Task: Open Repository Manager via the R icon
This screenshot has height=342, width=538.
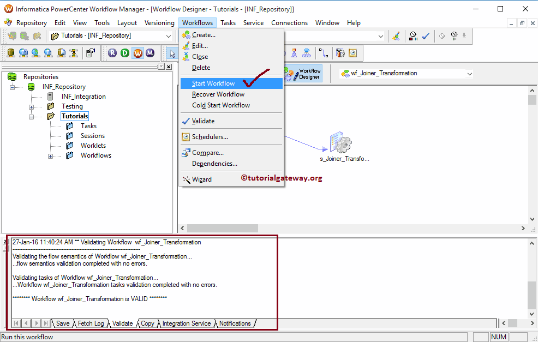Action: 112,52
